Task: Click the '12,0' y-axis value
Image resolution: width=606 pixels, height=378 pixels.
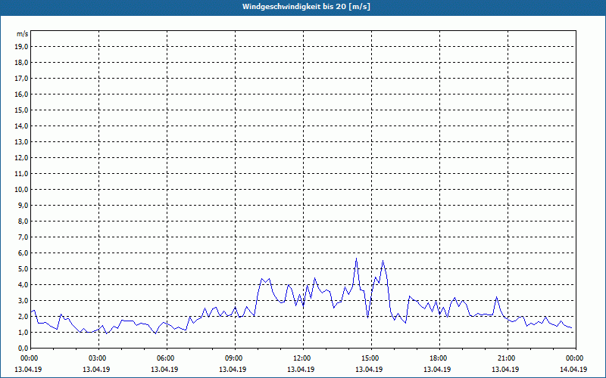Action: pos(21,158)
